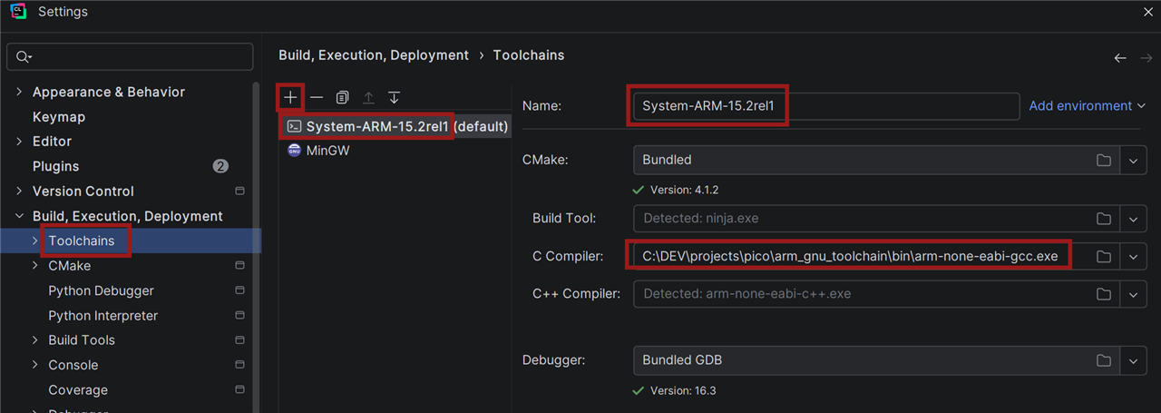Screen dimensions: 1161x413
Task: Browse folder for the C Compiler path
Action: click(1103, 257)
